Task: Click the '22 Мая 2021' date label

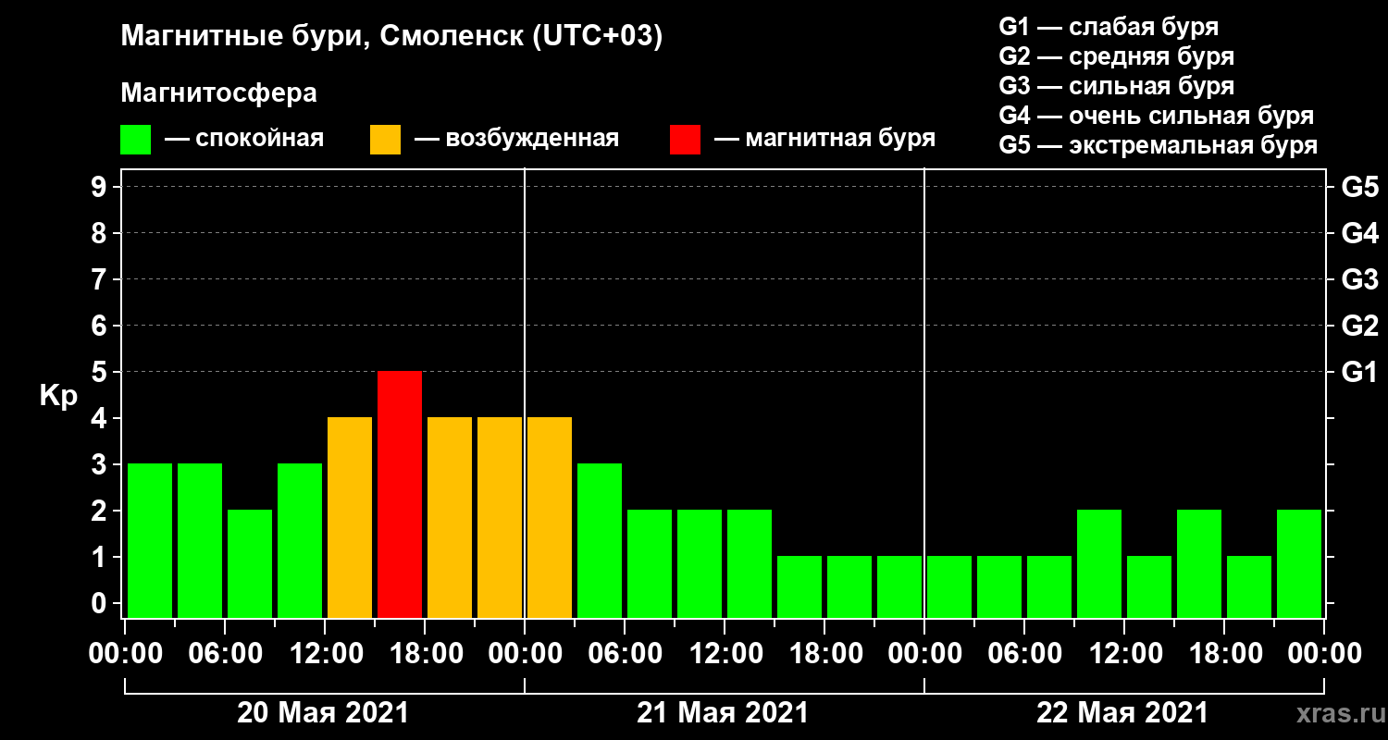Action: coord(1122,713)
